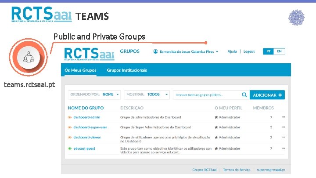
Task: Click the orange teams group icon on the slide
Action: (x=29, y=57)
